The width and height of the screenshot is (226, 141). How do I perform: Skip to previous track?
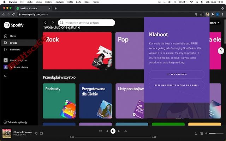[107, 131]
